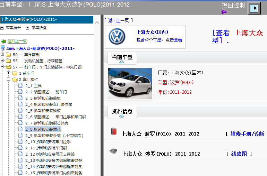Select 2_10 拆卸和安装车门拉手
This screenshot has height=176, width=267.
coord(48,142)
